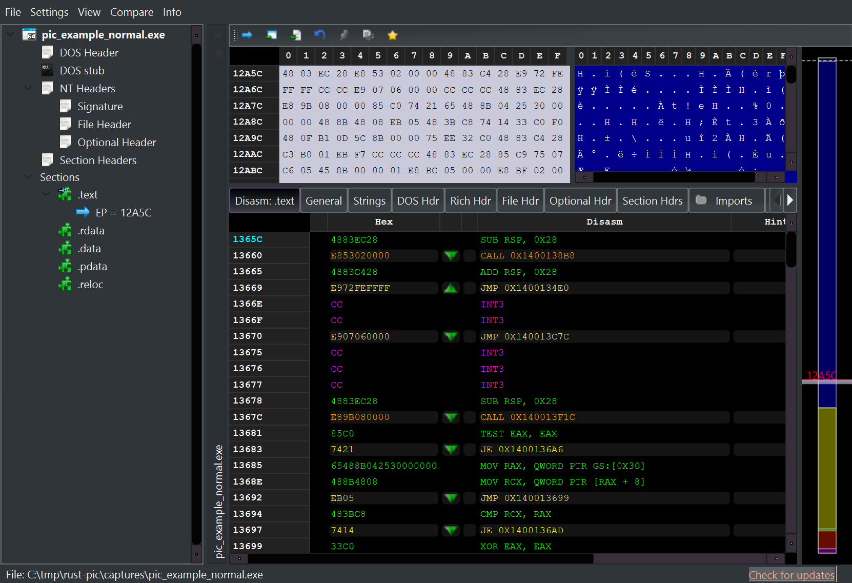Open the Compare menu
Image resolution: width=852 pixels, height=583 pixels.
click(x=132, y=12)
